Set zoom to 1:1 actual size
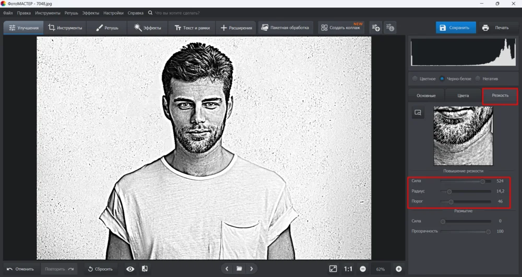The image size is (522, 277). (348, 269)
